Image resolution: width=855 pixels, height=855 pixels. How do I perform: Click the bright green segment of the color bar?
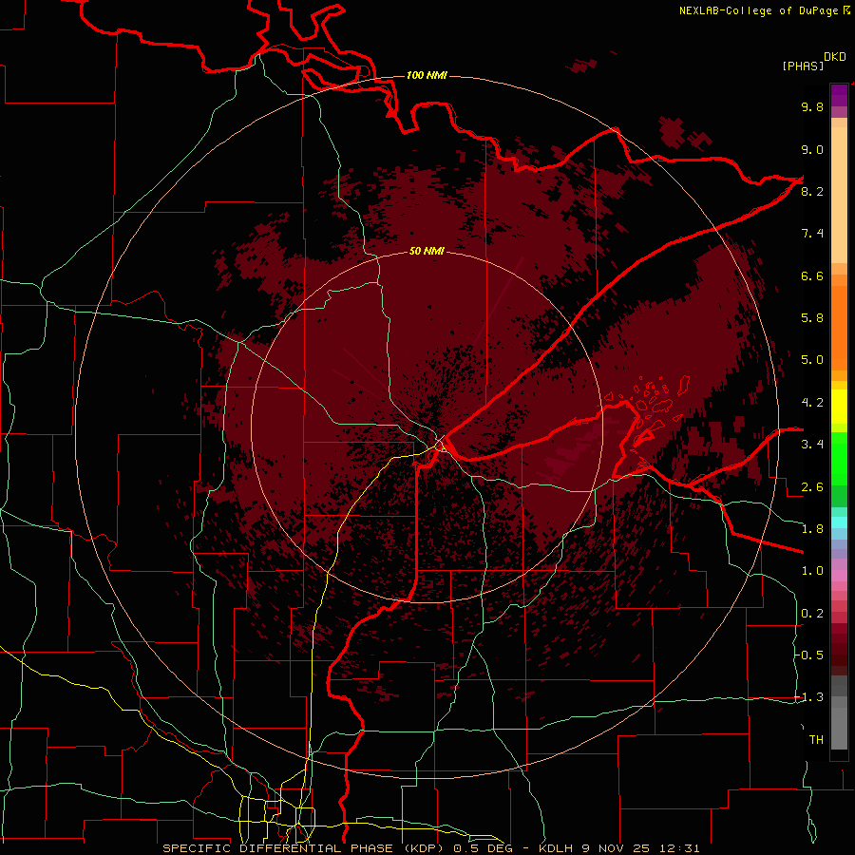[839, 457]
